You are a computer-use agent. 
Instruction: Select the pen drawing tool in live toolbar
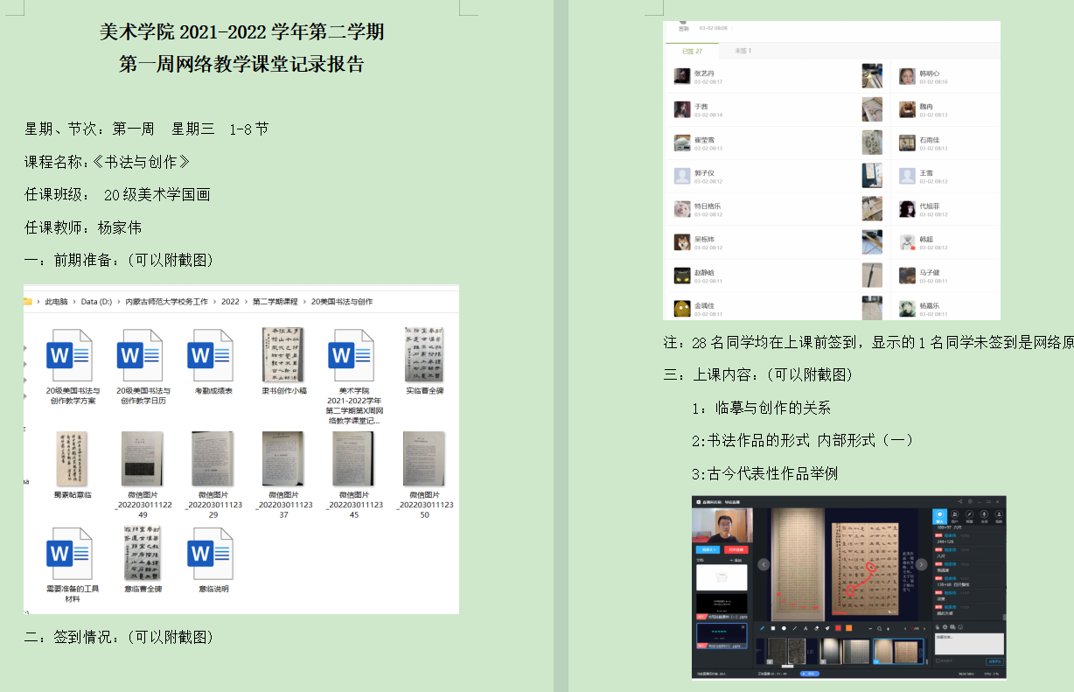762,628
